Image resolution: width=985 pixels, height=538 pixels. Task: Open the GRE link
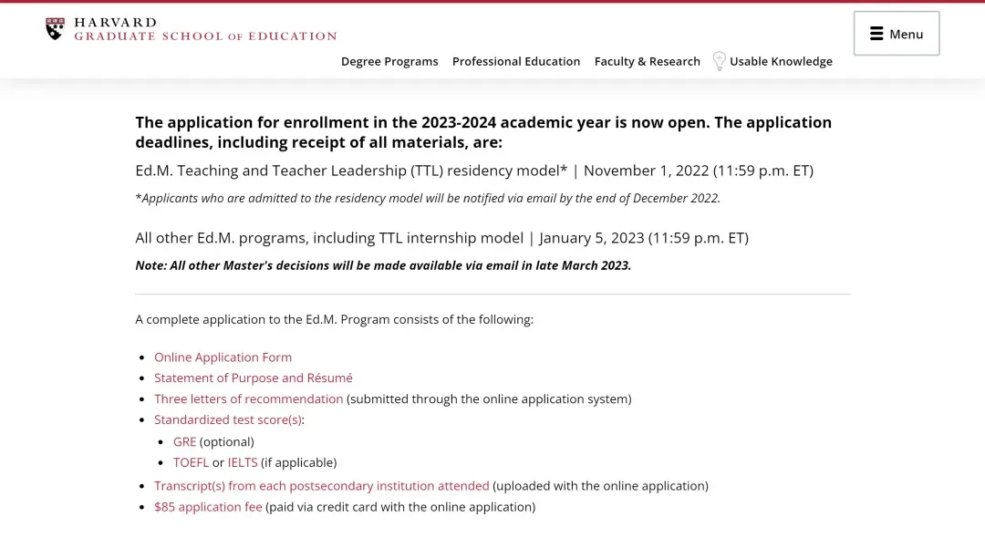click(184, 441)
